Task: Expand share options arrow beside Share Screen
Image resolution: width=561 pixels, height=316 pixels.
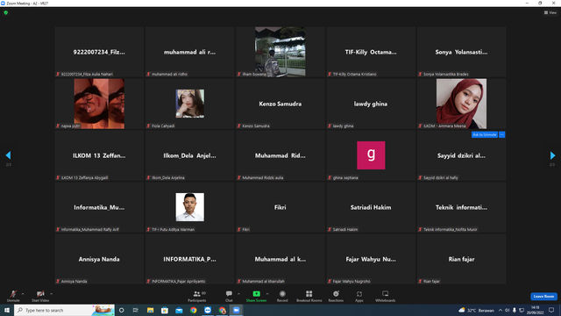Action: (x=267, y=294)
